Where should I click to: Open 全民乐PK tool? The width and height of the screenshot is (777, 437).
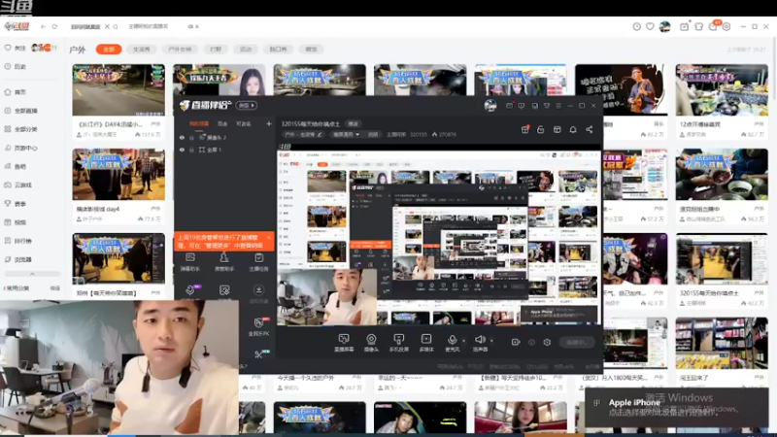[x=258, y=326]
